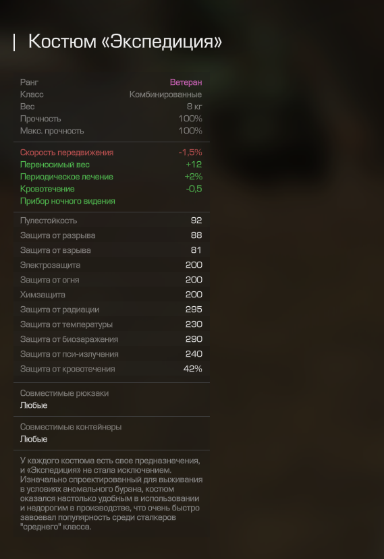
Task: Select the Электрозащита 200 row
Action: pos(111,265)
